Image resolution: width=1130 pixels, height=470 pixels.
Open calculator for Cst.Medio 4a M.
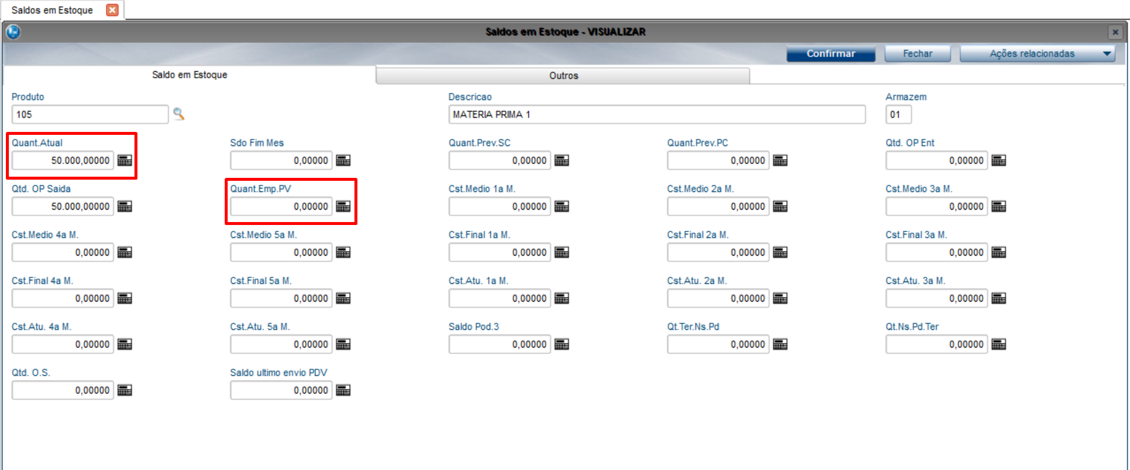pos(124,252)
